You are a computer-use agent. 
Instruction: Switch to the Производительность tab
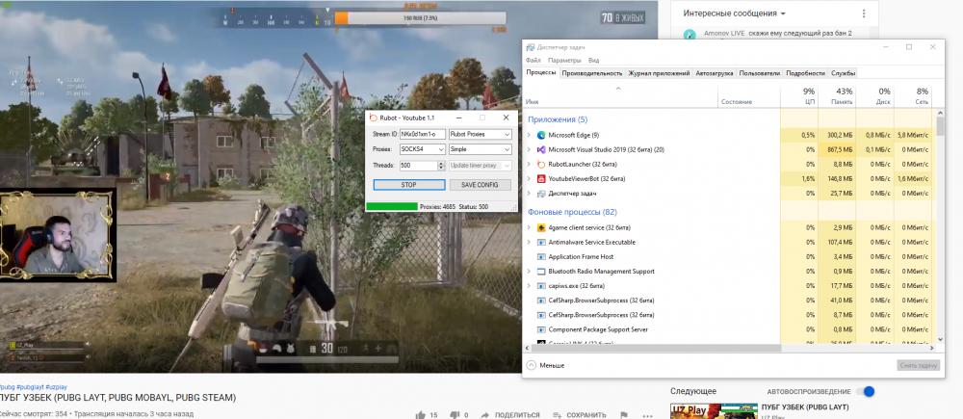(x=591, y=73)
